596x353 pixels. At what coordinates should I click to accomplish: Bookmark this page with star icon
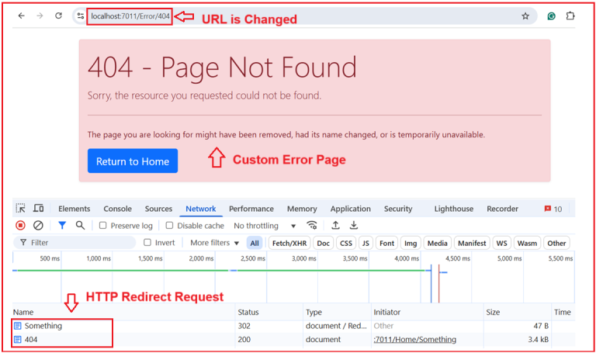[525, 16]
